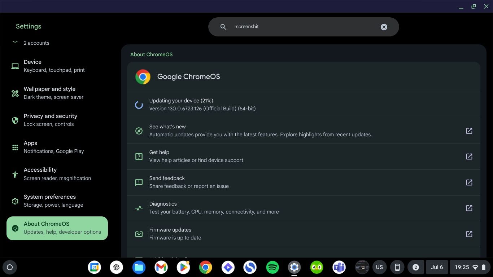Viewport: 493px width, 277px height.
Task: Click the version 130.0.6723.126 text
Action: click(202, 109)
